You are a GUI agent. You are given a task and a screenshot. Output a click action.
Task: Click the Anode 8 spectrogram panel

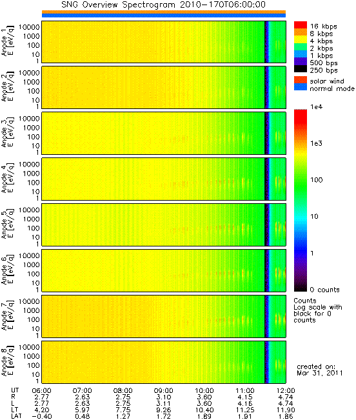(164, 362)
